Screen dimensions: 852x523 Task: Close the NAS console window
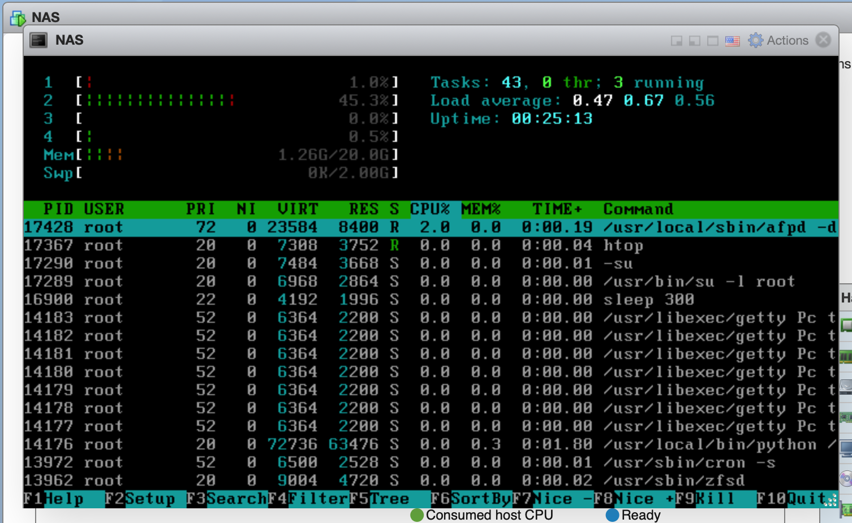coord(823,40)
